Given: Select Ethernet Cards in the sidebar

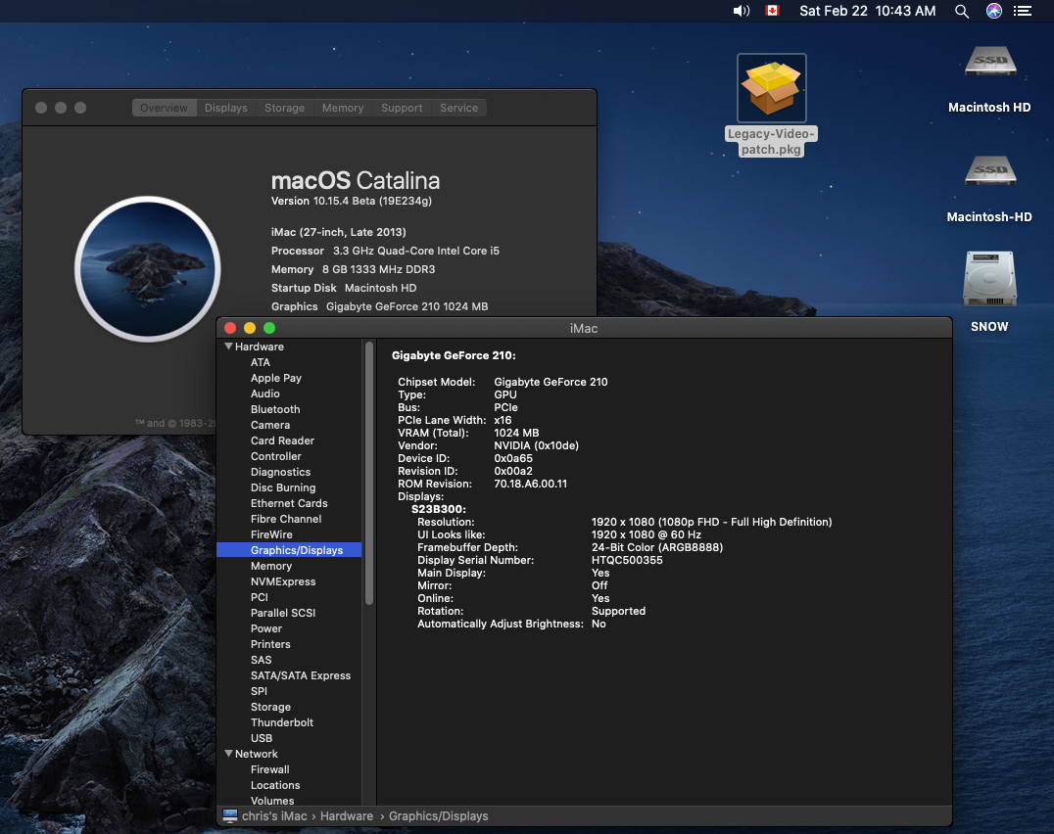Looking at the screenshot, I should (x=289, y=503).
